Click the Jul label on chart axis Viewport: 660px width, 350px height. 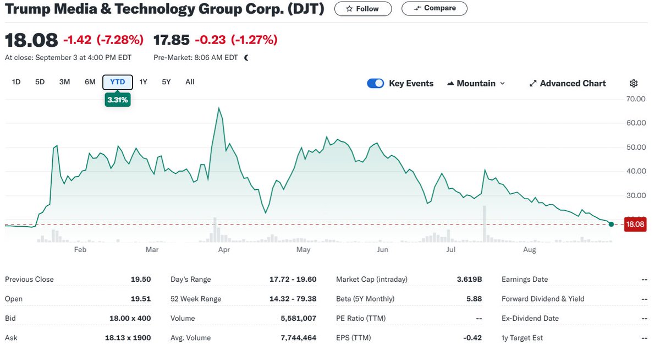click(x=451, y=250)
